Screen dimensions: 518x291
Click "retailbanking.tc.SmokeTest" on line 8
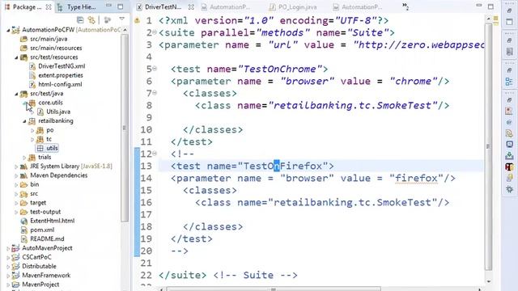point(353,106)
